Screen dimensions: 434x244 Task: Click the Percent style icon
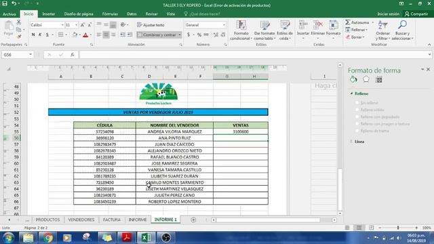tap(199, 35)
